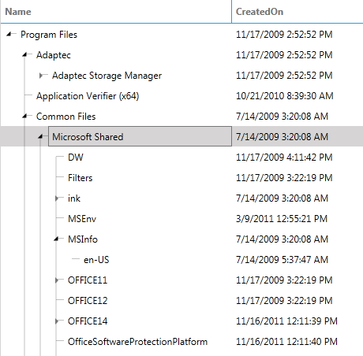Viewport: 363px width, 356px height.
Task: Expand the OFFICE11 folder arrow
Action: [x=57, y=280]
